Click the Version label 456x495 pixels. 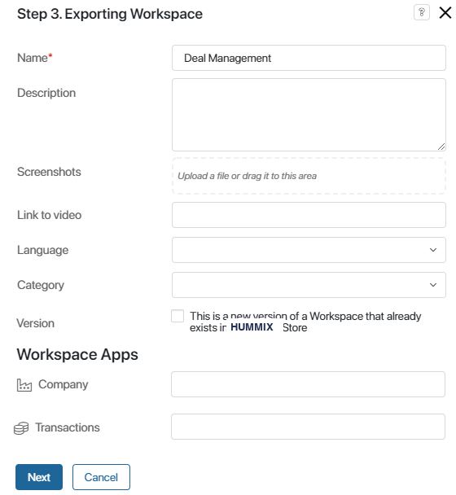tap(35, 323)
